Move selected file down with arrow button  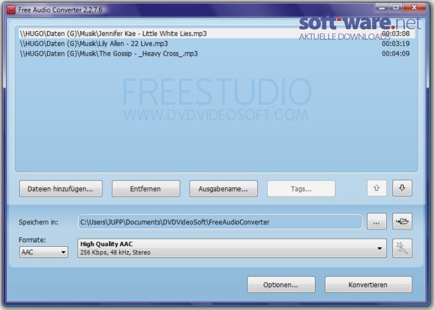[x=402, y=188]
